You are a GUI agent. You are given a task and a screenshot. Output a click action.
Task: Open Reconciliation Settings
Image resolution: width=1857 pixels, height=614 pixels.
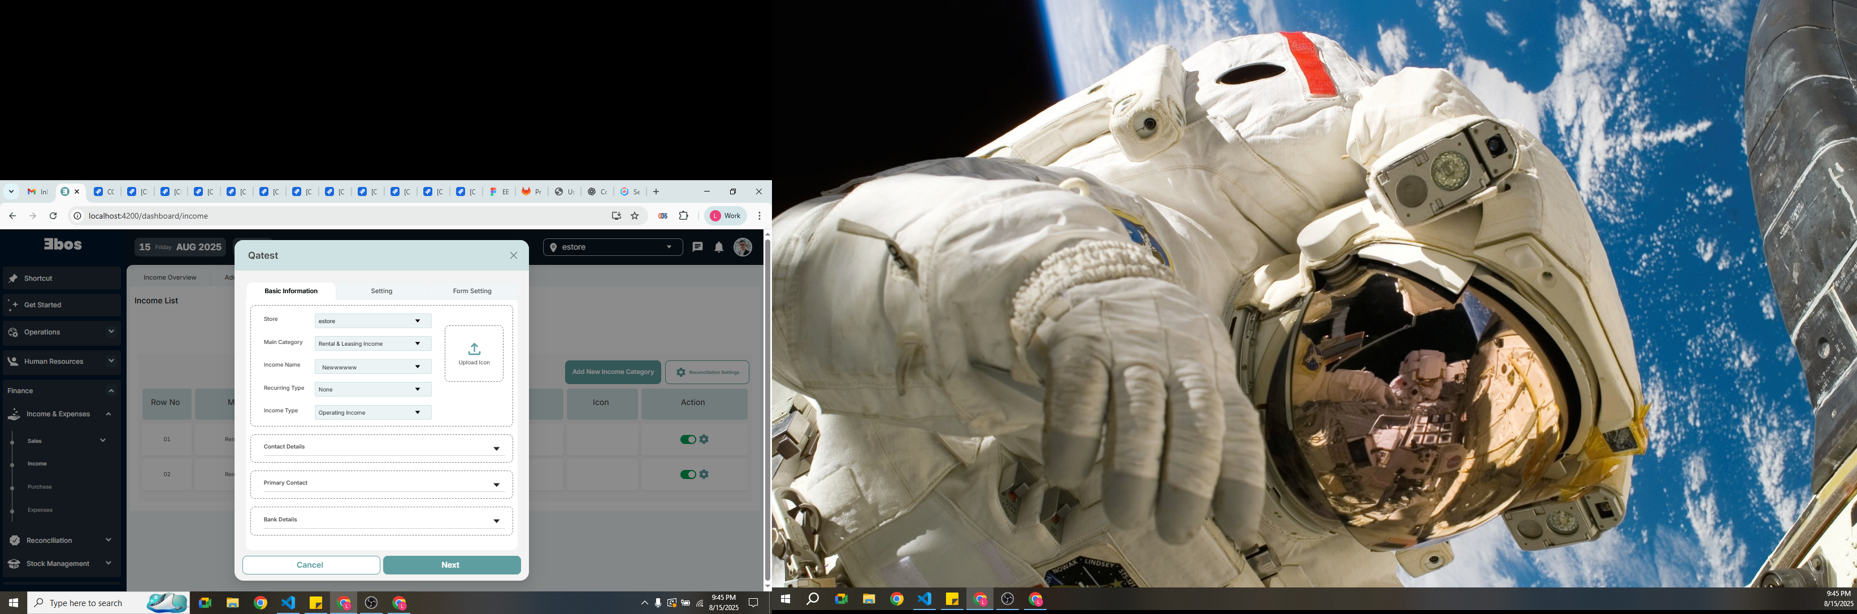pyautogui.click(x=706, y=372)
